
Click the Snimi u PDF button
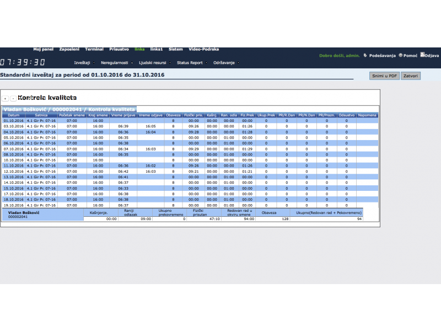(x=384, y=76)
